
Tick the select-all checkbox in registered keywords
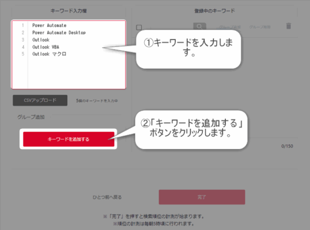point(139,27)
